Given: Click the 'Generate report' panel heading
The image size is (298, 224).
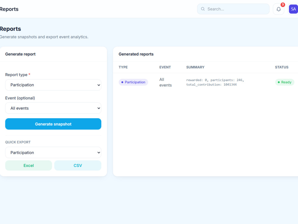Looking at the screenshot, I should coord(20,54).
